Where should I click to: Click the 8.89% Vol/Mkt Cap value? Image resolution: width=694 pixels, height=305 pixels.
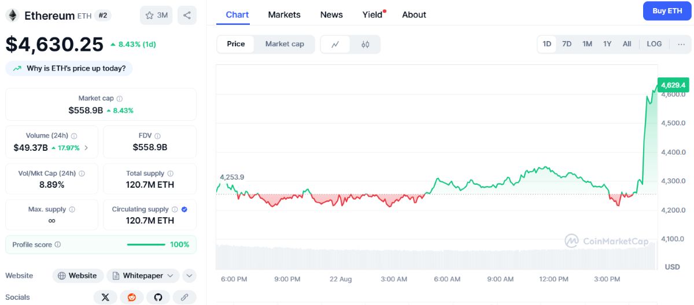[x=51, y=185]
